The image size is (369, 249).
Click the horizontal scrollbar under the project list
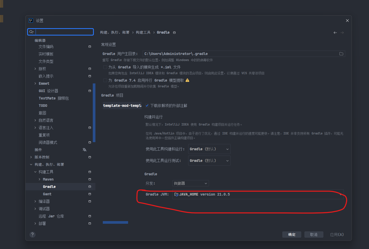pos(115,222)
